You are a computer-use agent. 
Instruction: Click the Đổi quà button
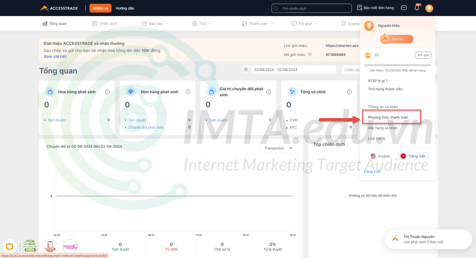pyautogui.click(x=423, y=55)
